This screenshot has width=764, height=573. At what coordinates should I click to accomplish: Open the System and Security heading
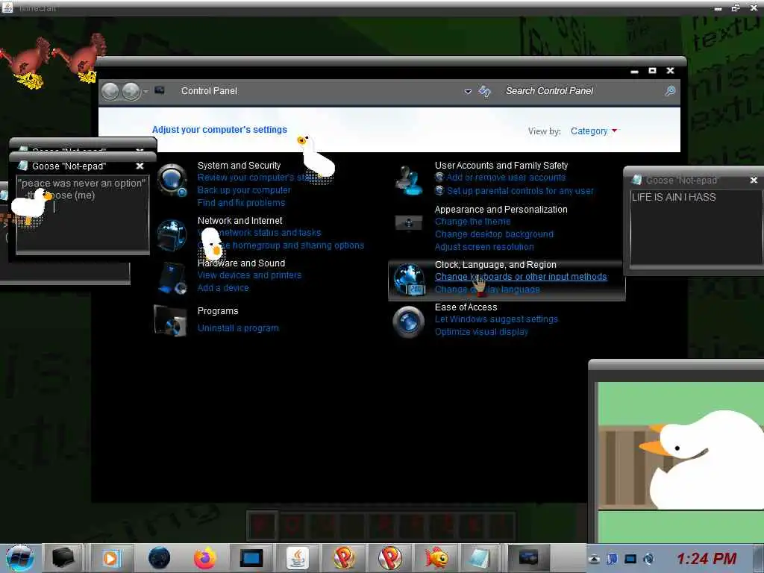239,166
